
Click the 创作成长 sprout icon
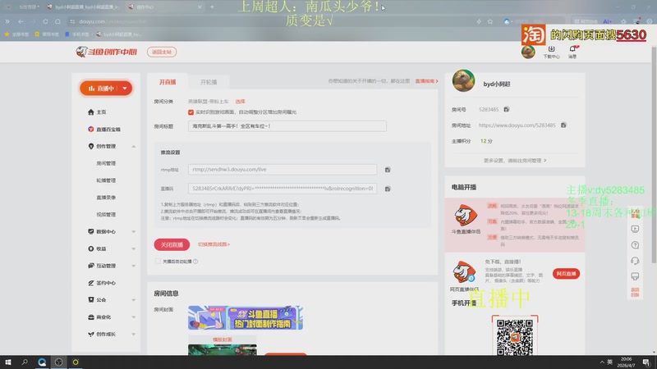click(91, 334)
